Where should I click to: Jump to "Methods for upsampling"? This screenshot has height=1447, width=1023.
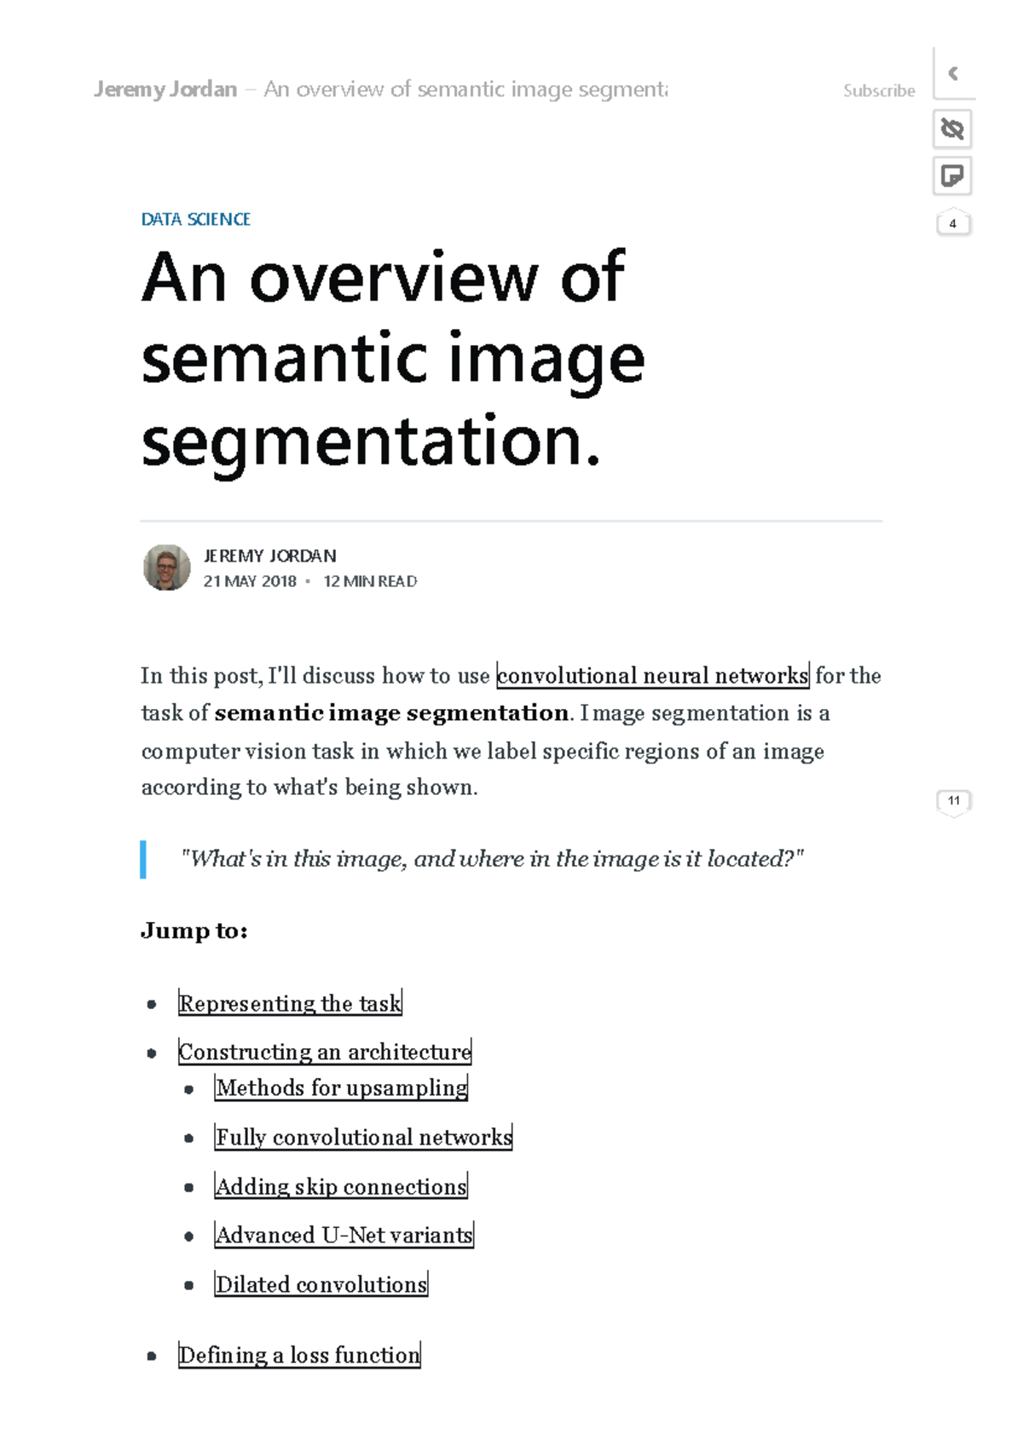coord(341,1087)
